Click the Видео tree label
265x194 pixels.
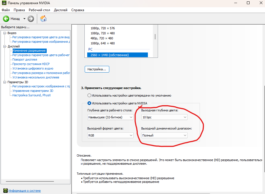click(12, 33)
